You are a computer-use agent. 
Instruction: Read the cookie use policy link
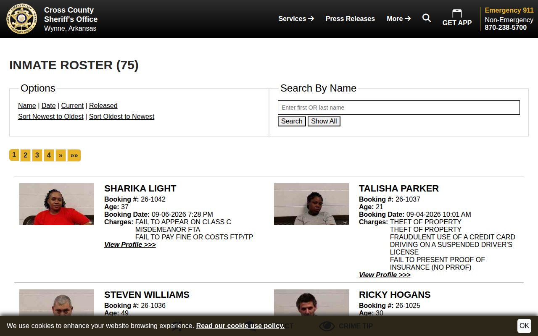point(240,325)
